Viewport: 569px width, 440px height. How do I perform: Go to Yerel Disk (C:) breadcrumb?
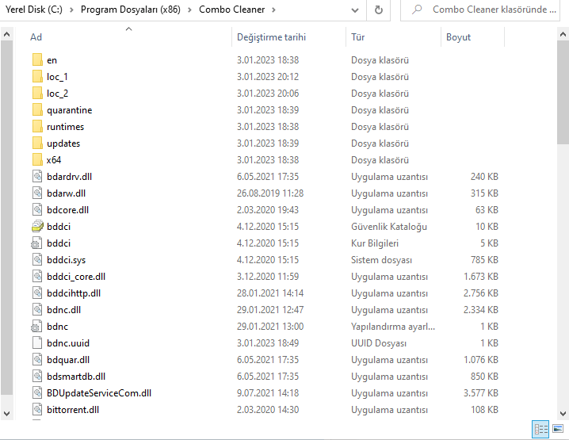tap(34, 10)
